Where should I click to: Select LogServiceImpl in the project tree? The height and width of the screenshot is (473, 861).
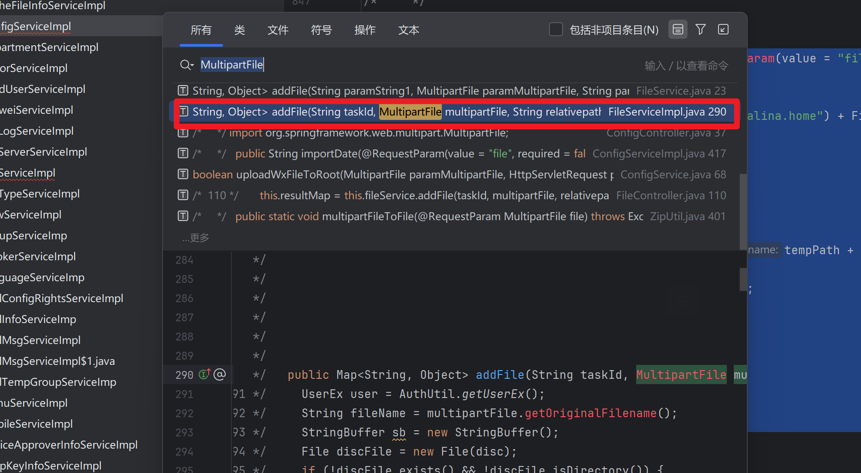point(37,131)
